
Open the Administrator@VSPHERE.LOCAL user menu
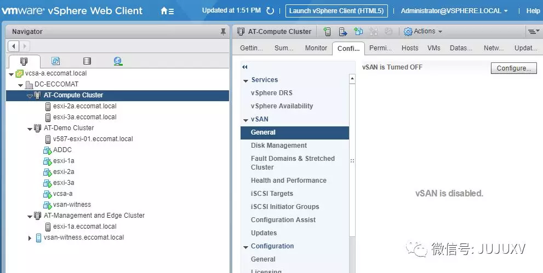point(454,11)
